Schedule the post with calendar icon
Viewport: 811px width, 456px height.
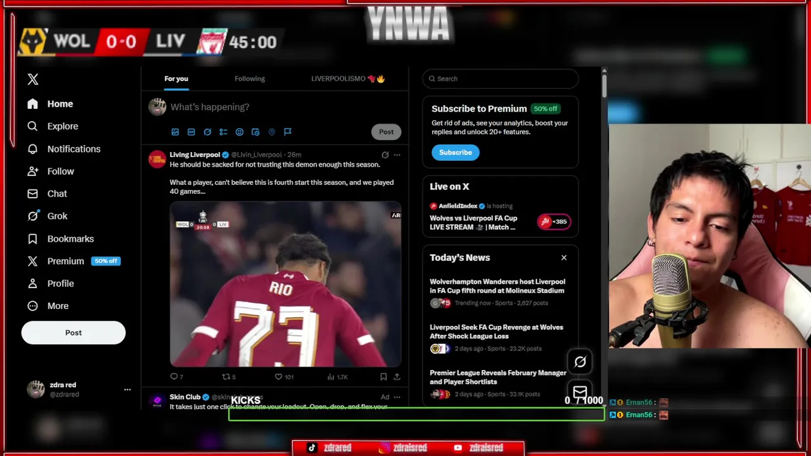pyautogui.click(x=255, y=132)
